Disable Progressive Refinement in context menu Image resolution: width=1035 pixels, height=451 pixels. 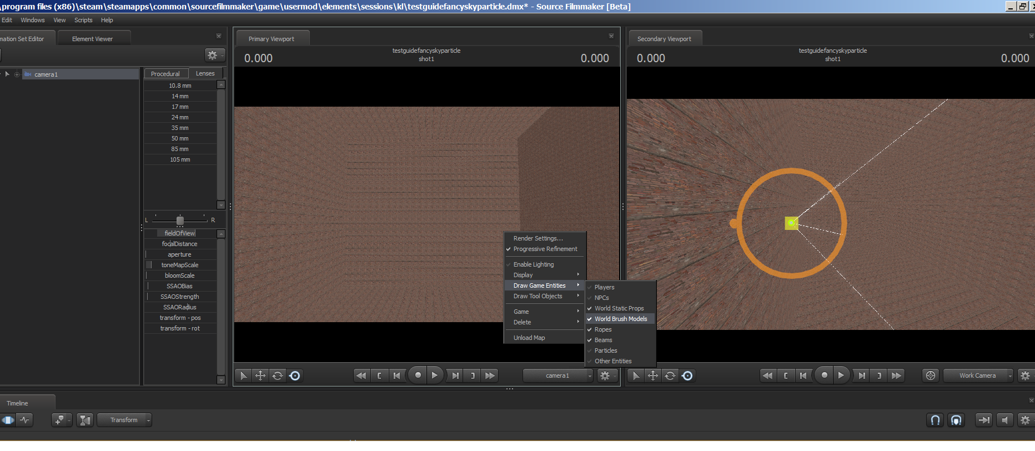545,249
